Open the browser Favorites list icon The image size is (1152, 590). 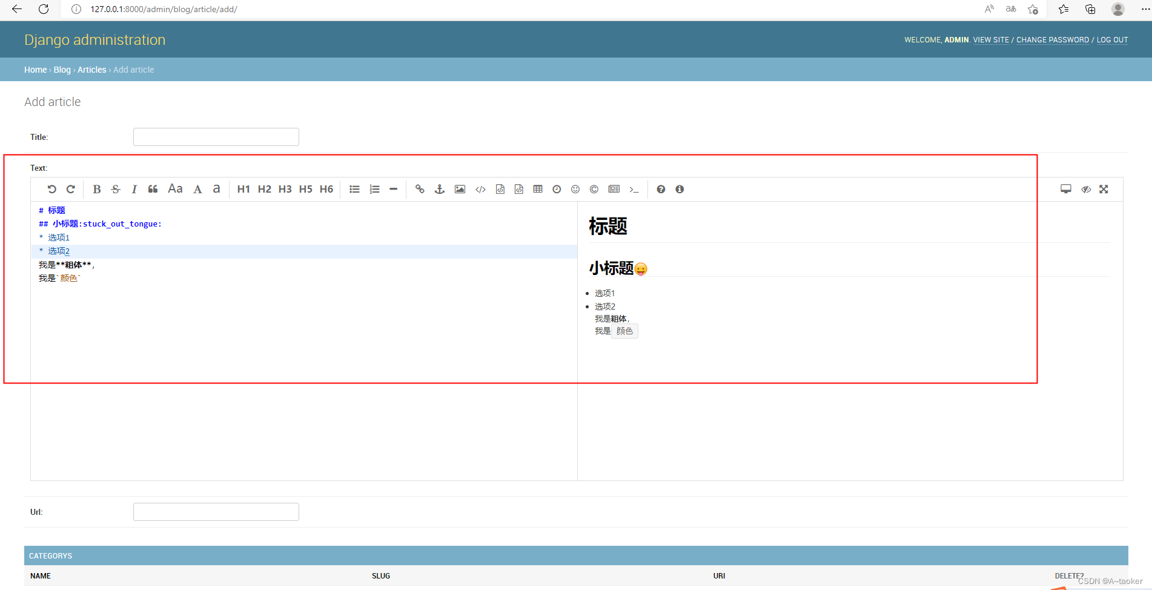(x=1064, y=9)
